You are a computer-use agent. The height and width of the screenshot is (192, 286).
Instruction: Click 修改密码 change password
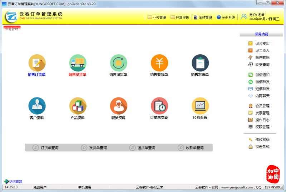[x=259, y=140]
